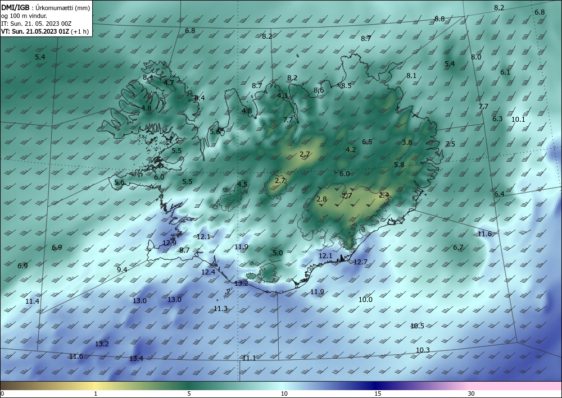Click the map value 12.7 off the southeast coast

tap(360, 262)
